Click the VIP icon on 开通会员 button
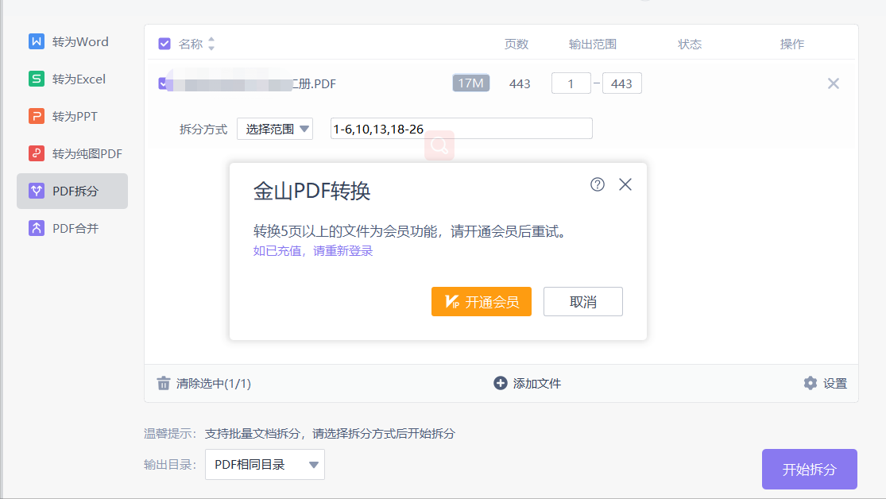Image resolution: width=886 pixels, height=499 pixels. point(452,302)
